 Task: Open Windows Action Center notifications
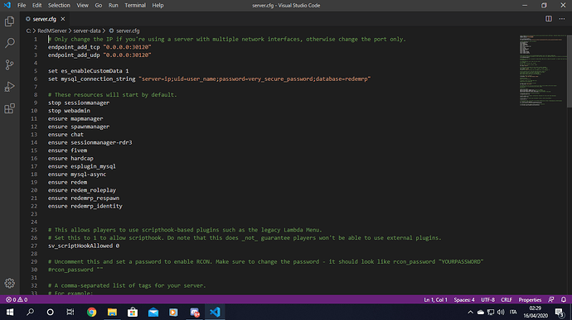[x=559, y=312]
